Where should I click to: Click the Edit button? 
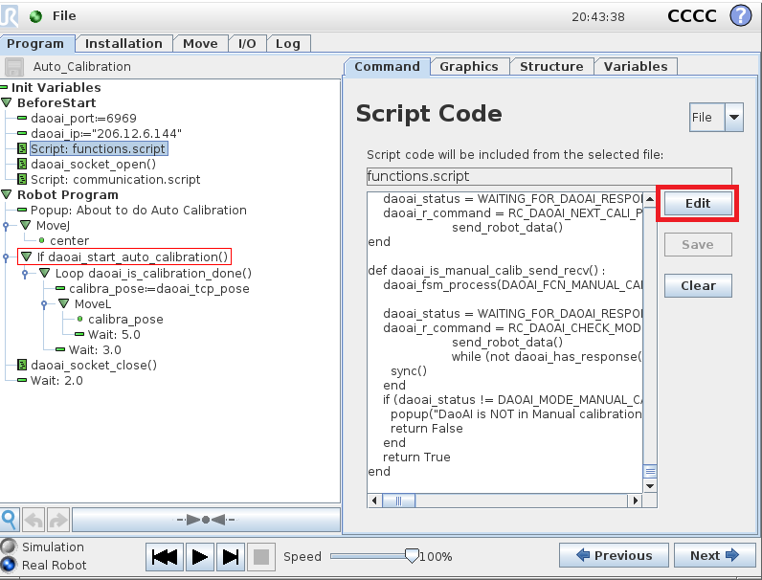[x=698, y=204]
